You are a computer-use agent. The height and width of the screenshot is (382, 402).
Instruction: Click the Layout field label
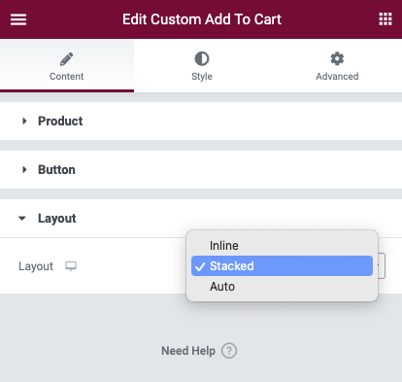[36, 266]
